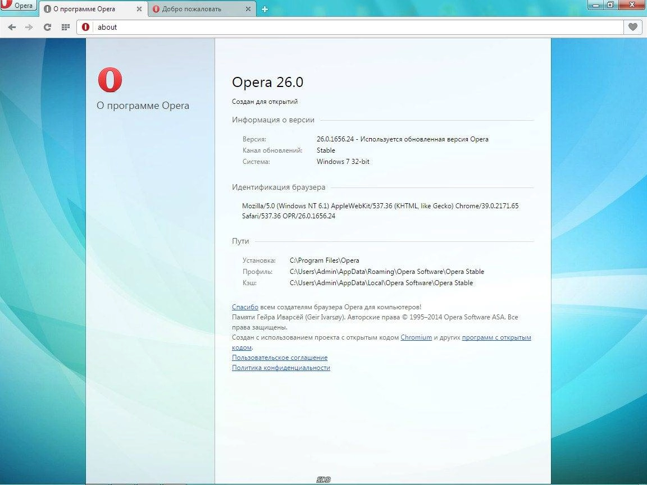Image resolution: width=647 pixels, height=485 pixels.
Task: Open 'Пользовательское соглашение' link
Action: pyautogui.click(x=279, y=358)
